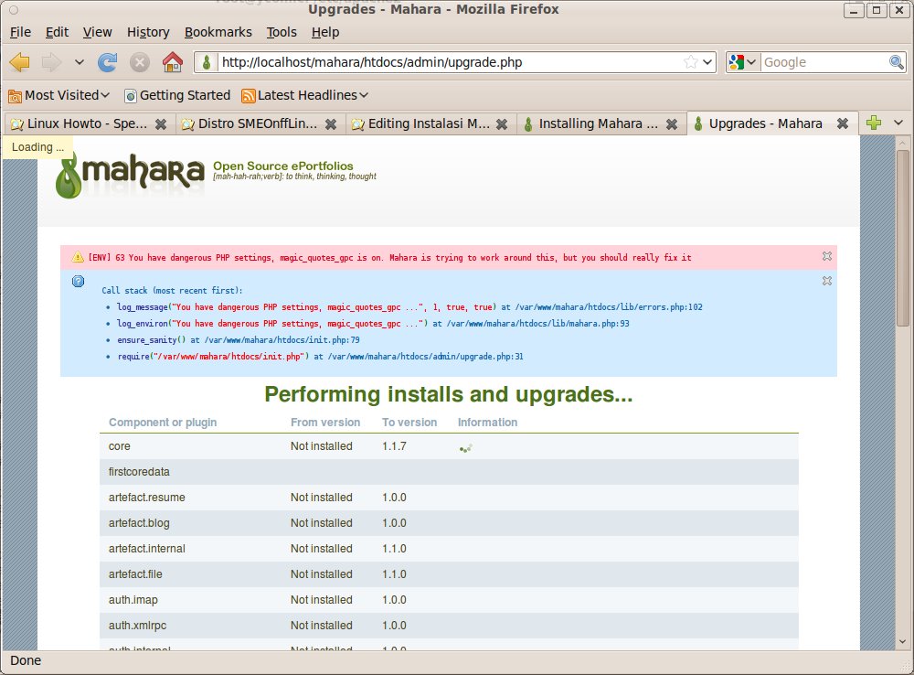Close the blue call stack message
This screenshot has height=675, width=914.
[826, 281]
